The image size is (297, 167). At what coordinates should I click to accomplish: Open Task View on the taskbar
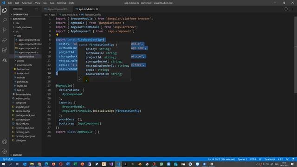[18, 164]
